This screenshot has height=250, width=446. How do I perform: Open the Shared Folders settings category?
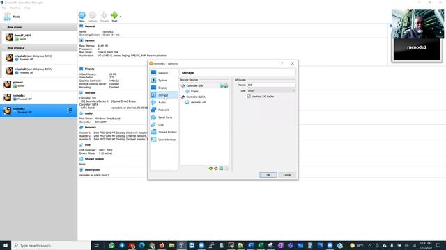pyautogui.click(x=164, y=132)
